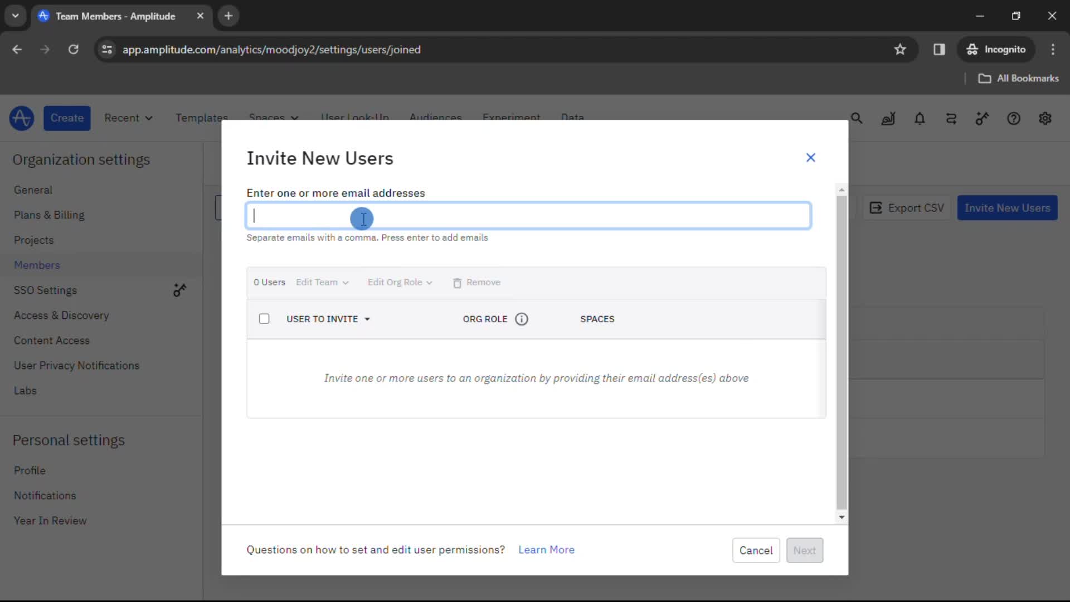Click the search icon in toolbar
Screen dimensions: 1070x602
[x=857, y=118]
